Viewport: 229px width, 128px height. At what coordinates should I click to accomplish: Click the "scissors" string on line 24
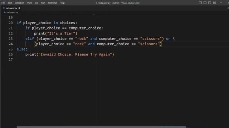149,44
